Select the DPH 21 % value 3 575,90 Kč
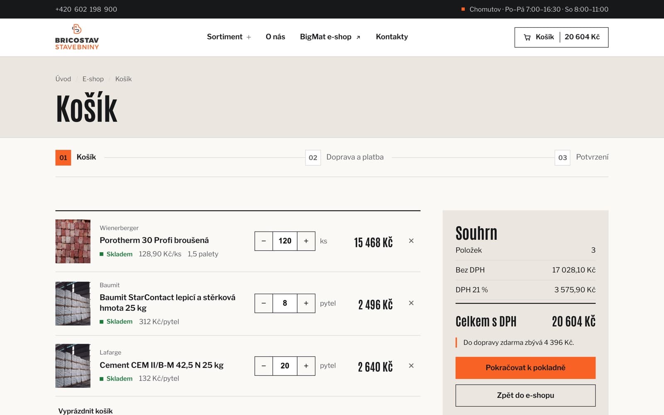 tap(575, 290)
